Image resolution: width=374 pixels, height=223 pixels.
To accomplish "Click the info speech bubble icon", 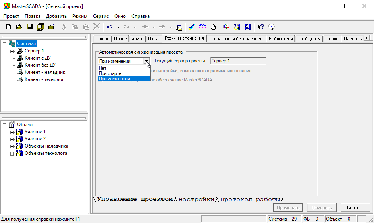I will pos(272,27).
